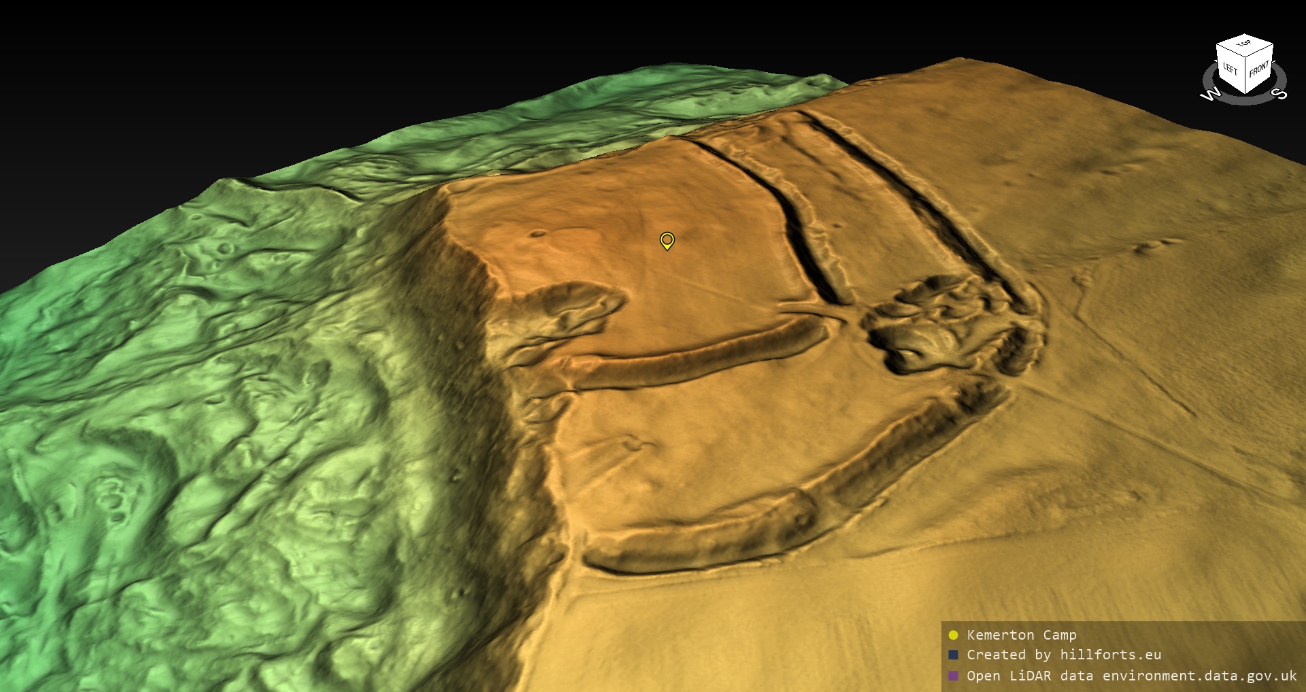This screenshot has height=692, width=1306.
Task: Open the Created by hillforts.eu link
Action: 1064,655
